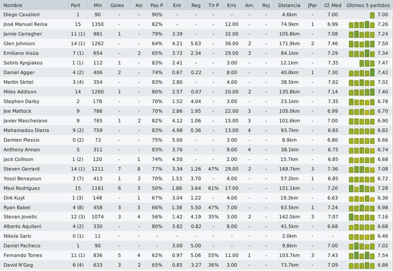Click Stevan Jovetic's form bar chart

pos(362,217)
